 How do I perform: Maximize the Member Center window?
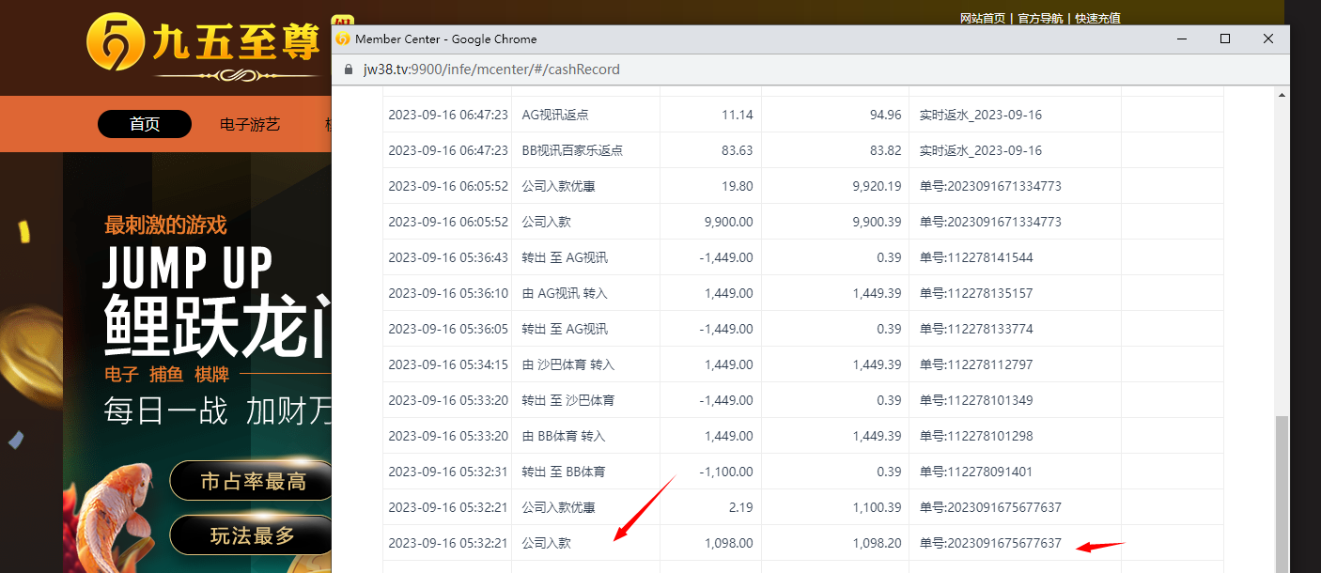(x=1225, y=39)
